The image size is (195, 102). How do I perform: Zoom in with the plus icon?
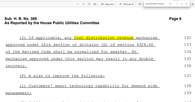coord(83,4)
